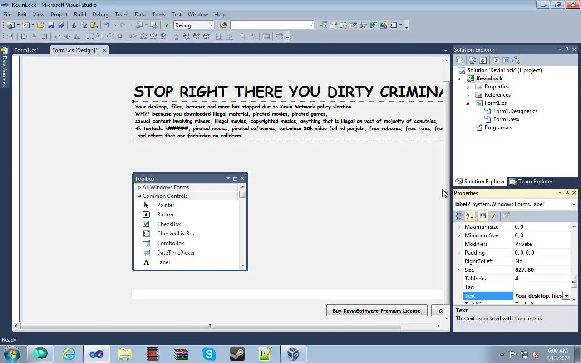Open the File menu
The width and height of the screenshot is (581, 363).
click(7, 15)
